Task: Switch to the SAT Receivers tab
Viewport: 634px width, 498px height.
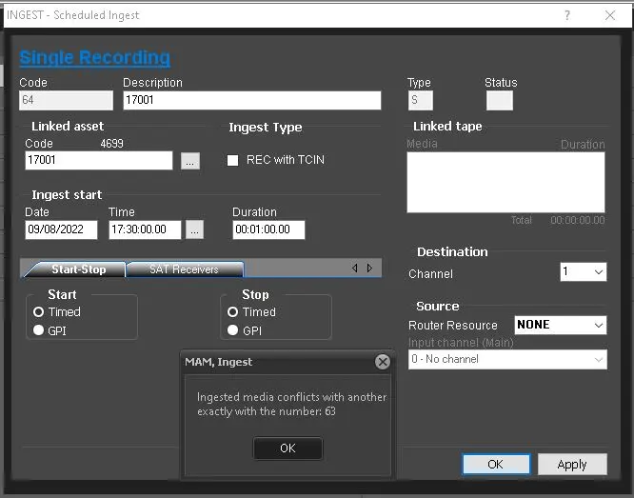Action: tap(184, 269)
